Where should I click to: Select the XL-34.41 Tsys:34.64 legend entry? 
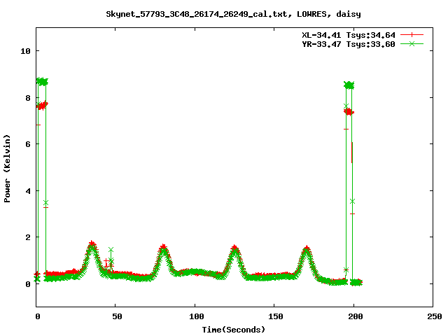tap(349, 35)
